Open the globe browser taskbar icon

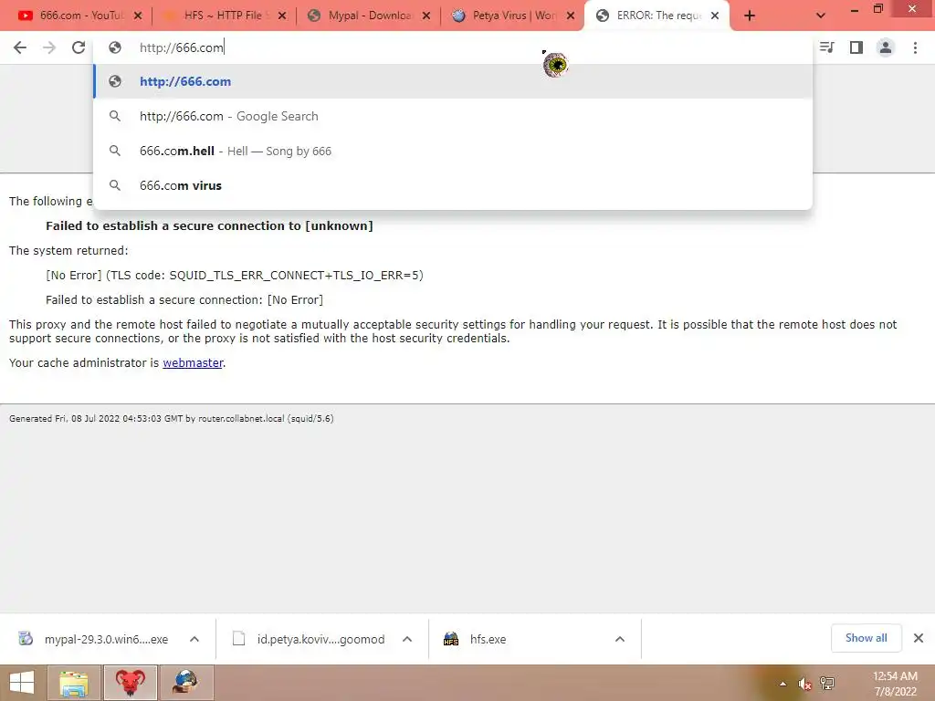point(185,683)
